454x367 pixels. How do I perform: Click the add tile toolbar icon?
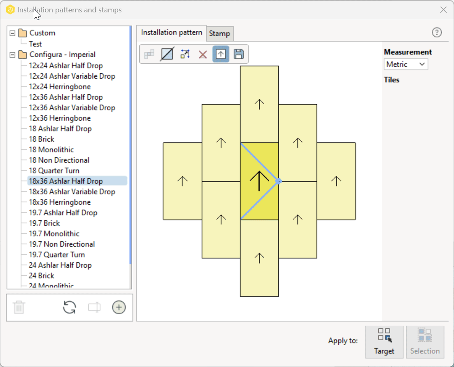[149, 54]
